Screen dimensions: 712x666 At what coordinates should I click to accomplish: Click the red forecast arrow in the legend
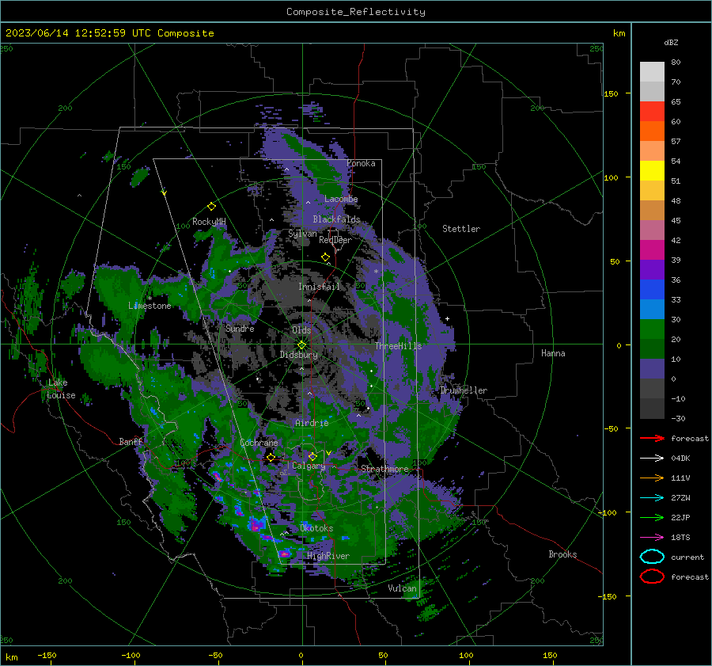(652, 438)
